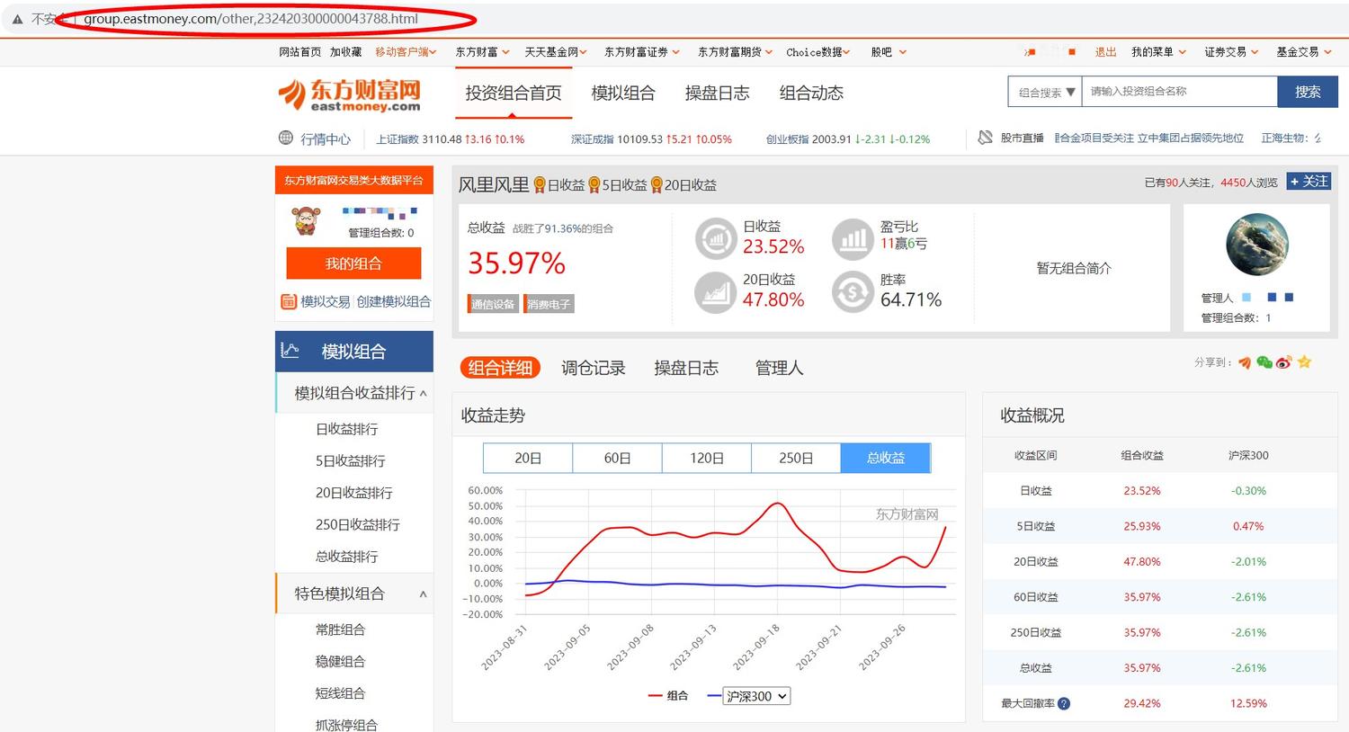
Task: Collapse the 模拟组合收益排行 section
Action: coord(423,393)
